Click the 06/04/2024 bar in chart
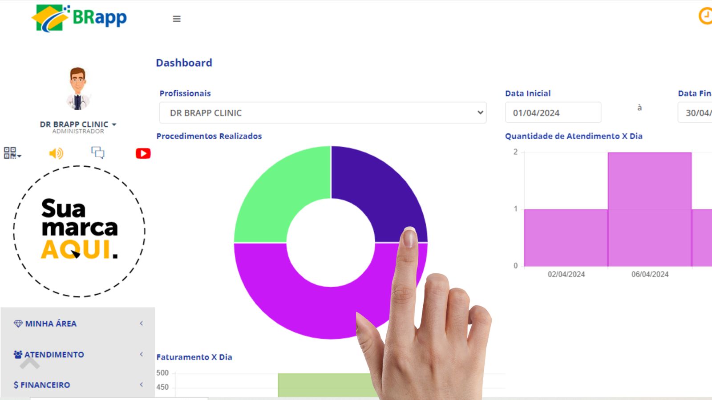 [x=649, y=210]
